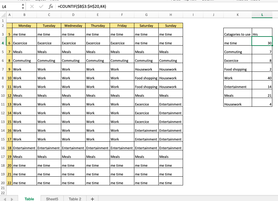Viewport: 278px width, 201px height.
Task: Click the Housework label in column K
Action: (x=238, y=102)
